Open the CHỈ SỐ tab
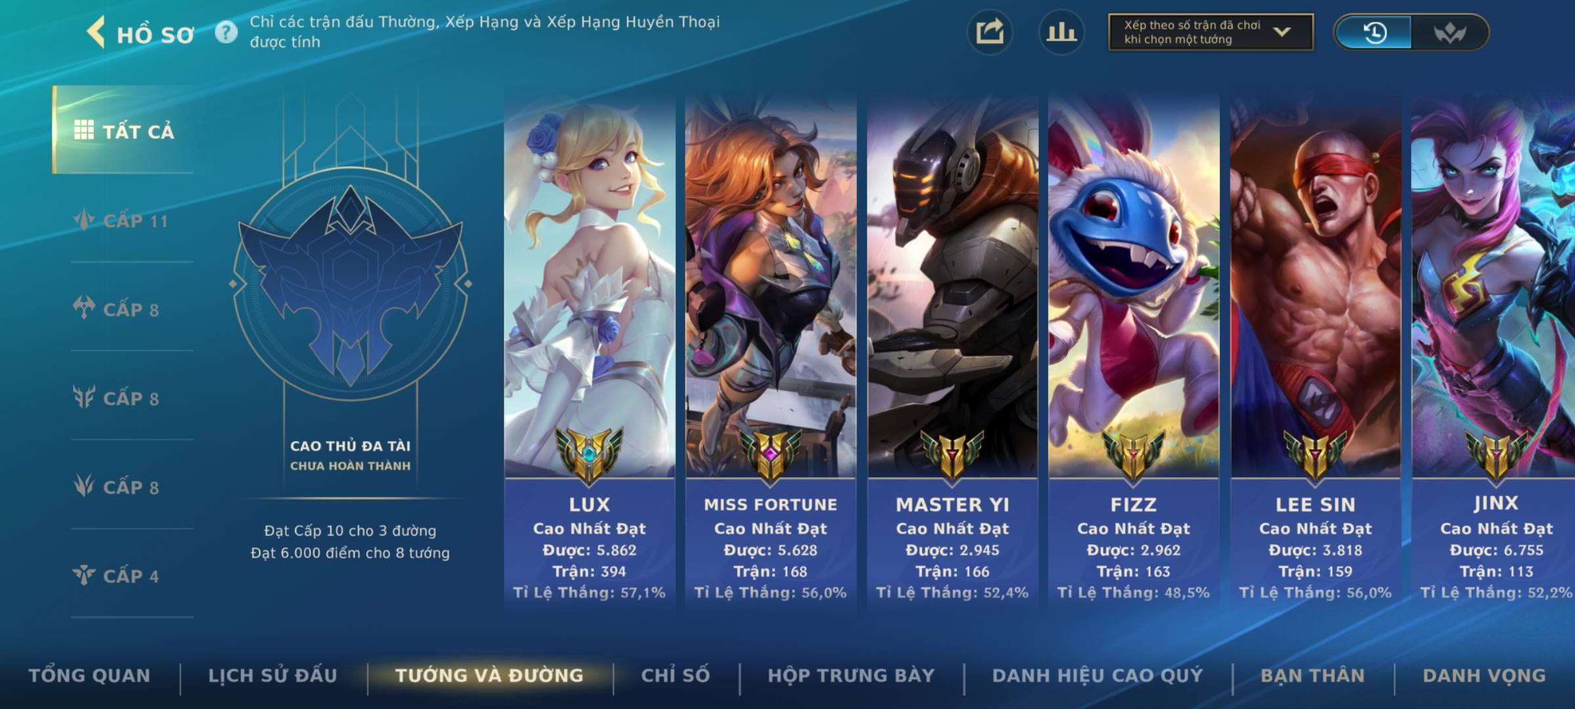Image resolution: width=1575 pixels, height=709 pixels. point(675,676)
